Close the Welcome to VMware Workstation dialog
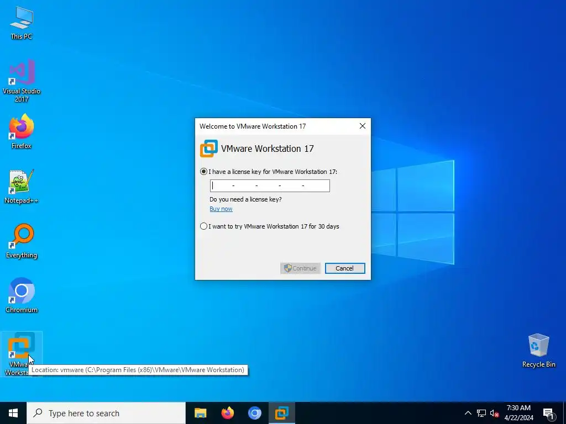 click(x=363, y=126)
